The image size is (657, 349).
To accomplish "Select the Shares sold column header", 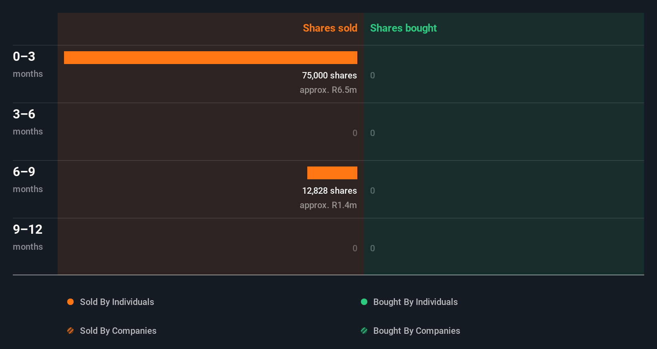I will 330,28.
